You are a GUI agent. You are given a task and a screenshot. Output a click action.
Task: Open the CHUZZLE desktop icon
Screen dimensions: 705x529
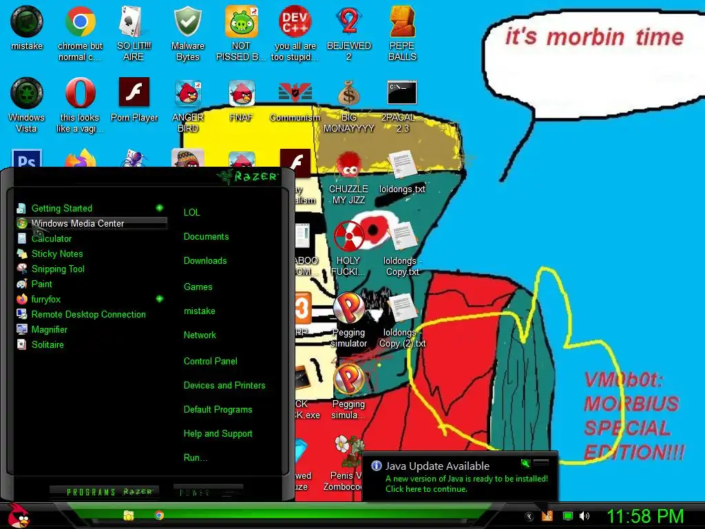pyautogui.click(x=348, y=176)
